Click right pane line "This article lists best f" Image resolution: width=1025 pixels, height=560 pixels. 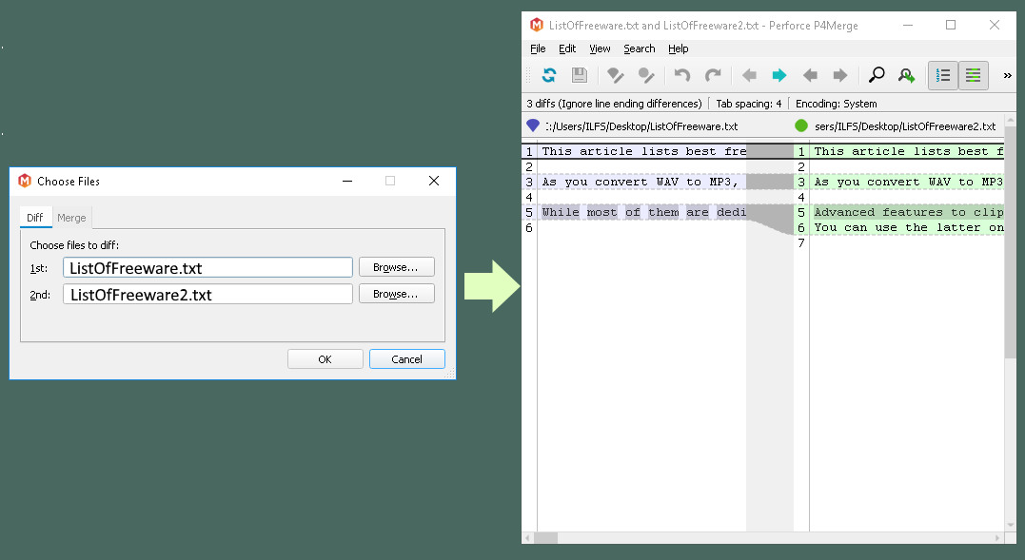point(909,151)
